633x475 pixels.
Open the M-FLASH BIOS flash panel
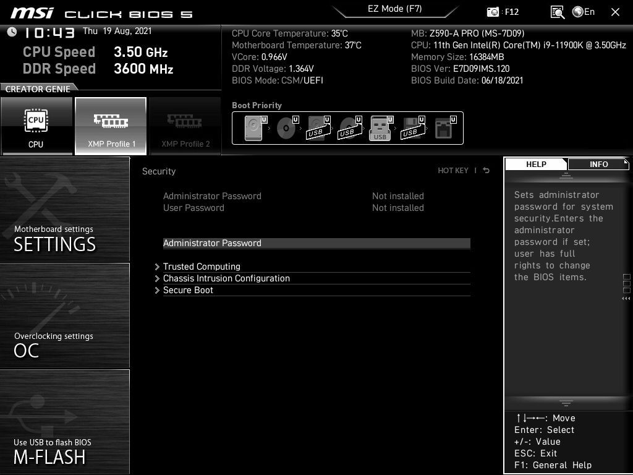(x=64, y=422)
